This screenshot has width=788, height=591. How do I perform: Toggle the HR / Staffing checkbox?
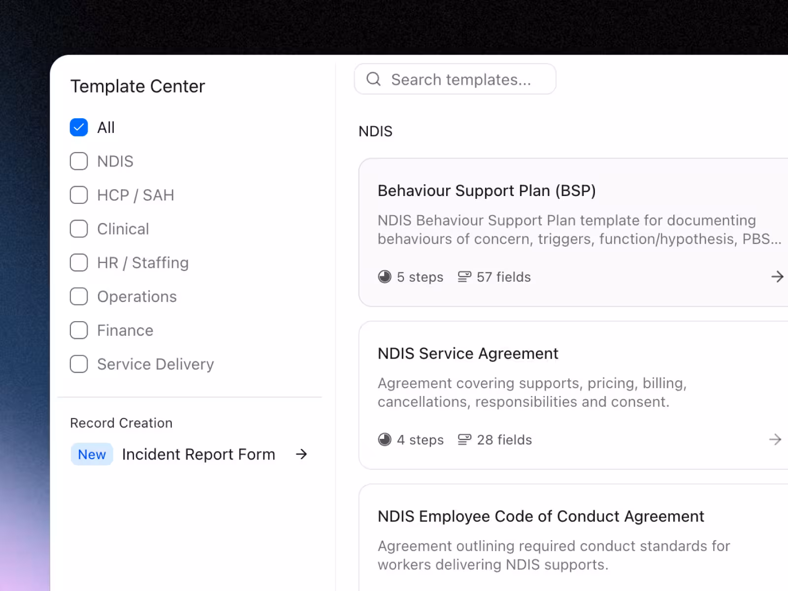(79, 263)
